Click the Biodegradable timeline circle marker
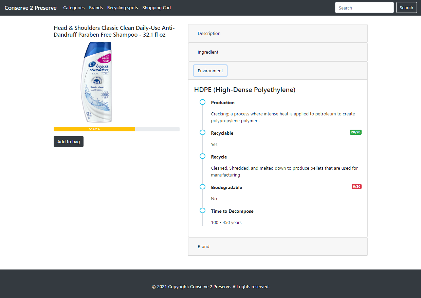This screenshot has height=298, width=421. point(202,187)
